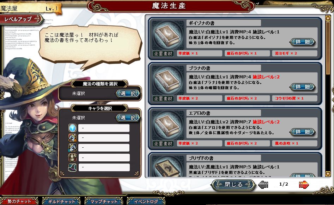This screenshot has width=334, height=205.
Task: Click the レベルアップ button
Action: pos(21,19)
